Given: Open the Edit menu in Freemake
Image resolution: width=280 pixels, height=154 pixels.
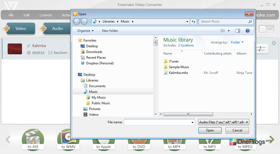Looking at the screenshot, I should point(27,15).
